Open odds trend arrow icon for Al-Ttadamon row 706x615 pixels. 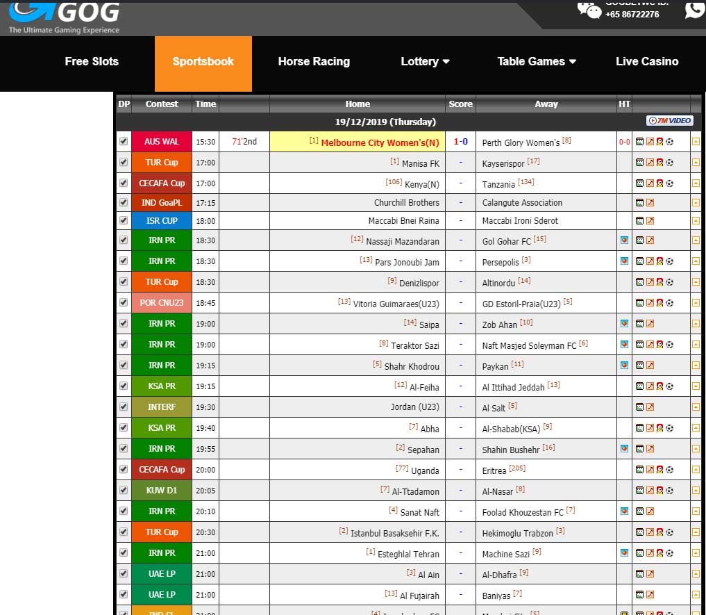click(x=650, y=490)
